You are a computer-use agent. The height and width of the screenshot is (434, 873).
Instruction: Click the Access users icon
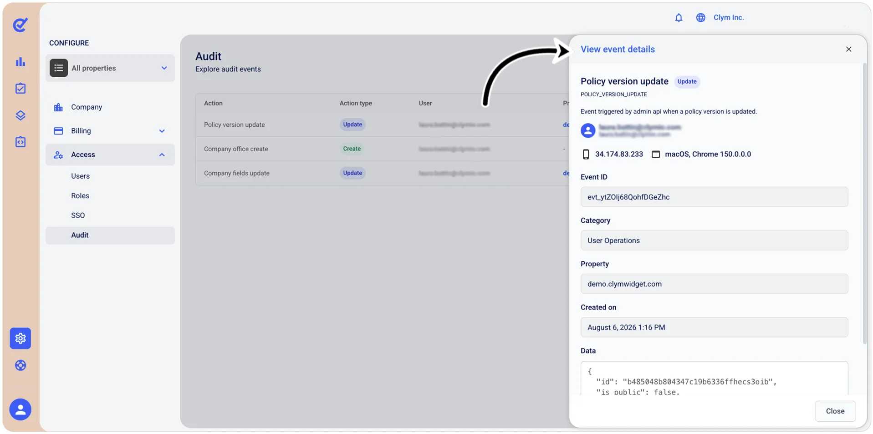58,155
